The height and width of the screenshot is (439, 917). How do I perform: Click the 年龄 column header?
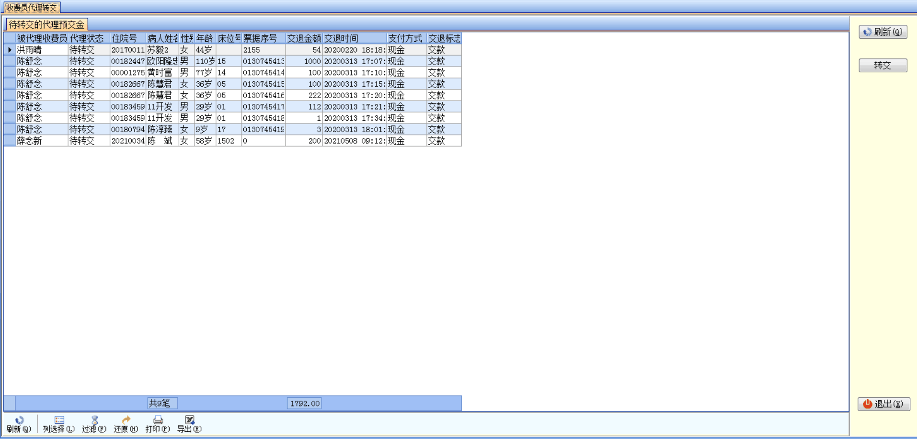click(x=205, y=38)
